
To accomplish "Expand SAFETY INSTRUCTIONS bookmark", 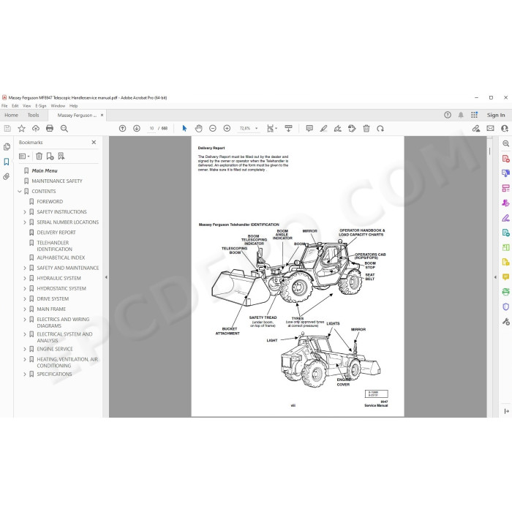I will 25,212.
